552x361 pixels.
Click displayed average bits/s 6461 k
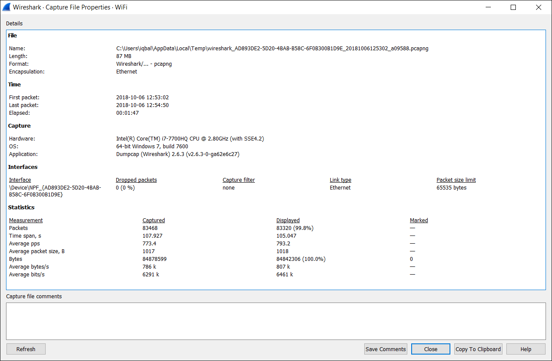[x=285, y=275]
